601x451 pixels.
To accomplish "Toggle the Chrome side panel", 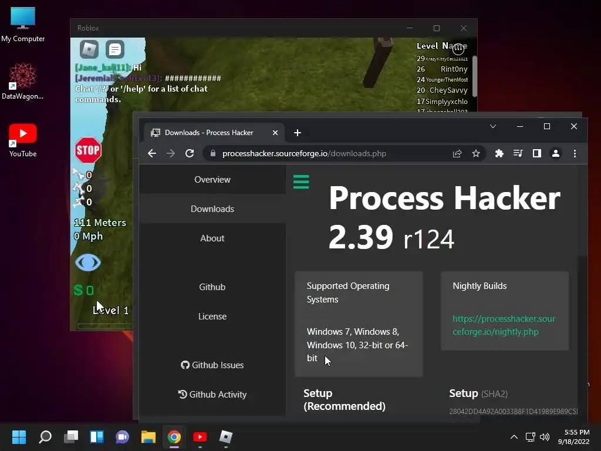I will [x=536, y=153].
